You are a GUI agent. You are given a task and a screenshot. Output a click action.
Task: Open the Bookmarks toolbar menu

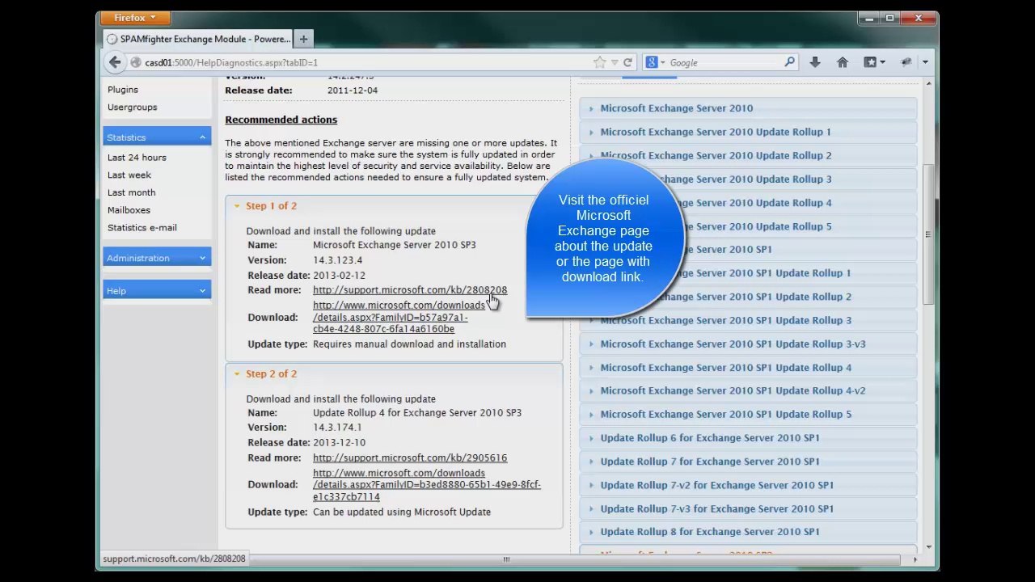(874, 62)
